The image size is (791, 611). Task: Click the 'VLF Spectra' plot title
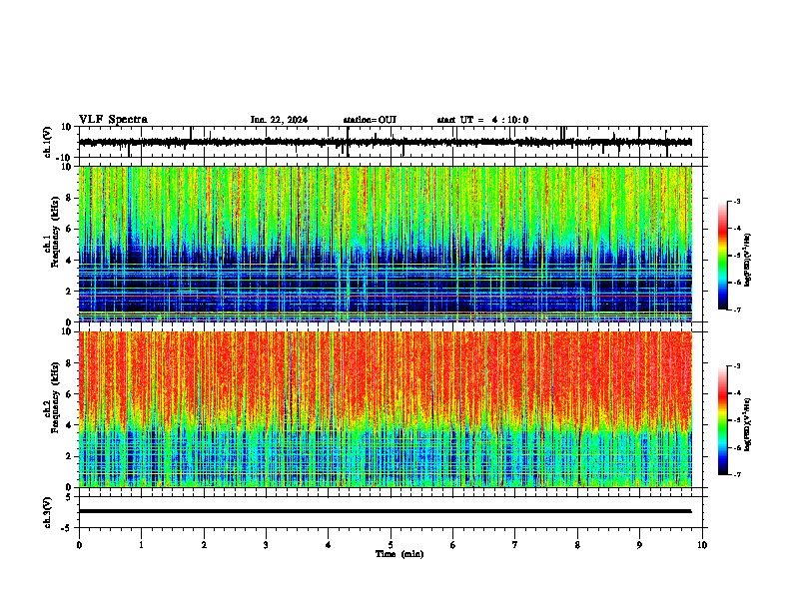113,120
